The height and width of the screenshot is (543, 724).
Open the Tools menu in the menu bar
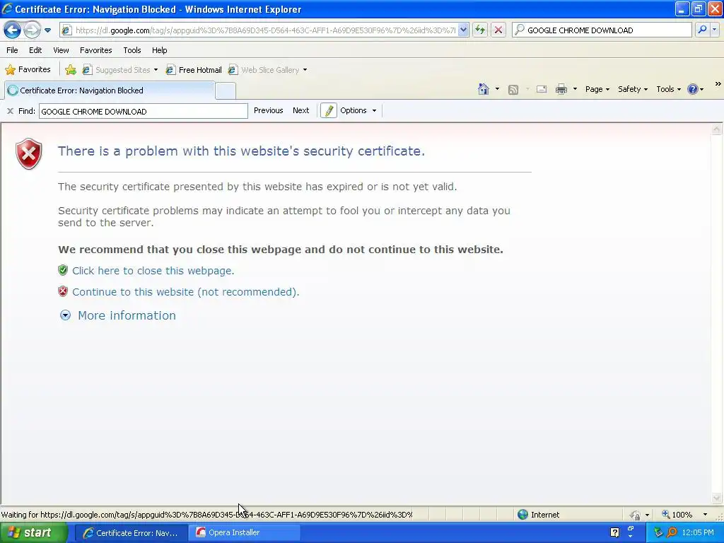[x=132, y=50]
